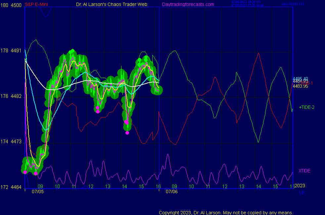Click the 180 4500 price axis label
The height and width of the screenshot is (215, 325).
point(11,5)
